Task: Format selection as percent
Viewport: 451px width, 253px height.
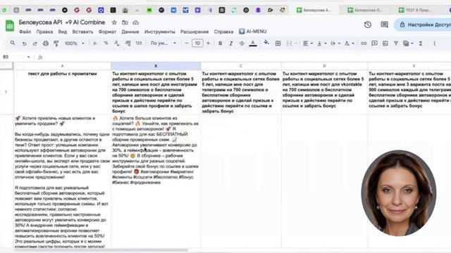Action: [106, 43]
